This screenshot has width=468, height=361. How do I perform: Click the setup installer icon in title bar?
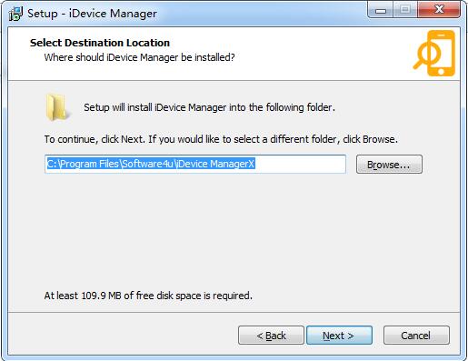15,14
